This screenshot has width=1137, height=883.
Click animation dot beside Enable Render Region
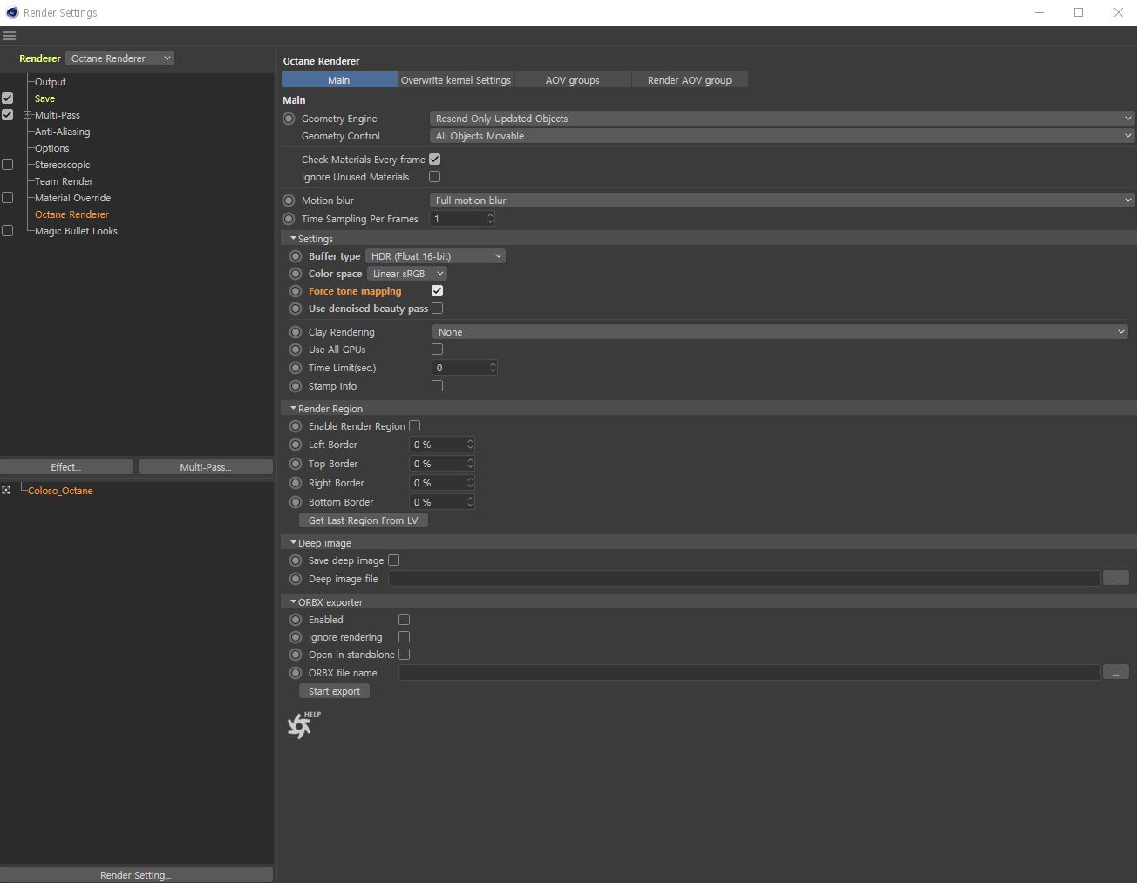pos(296,426)
